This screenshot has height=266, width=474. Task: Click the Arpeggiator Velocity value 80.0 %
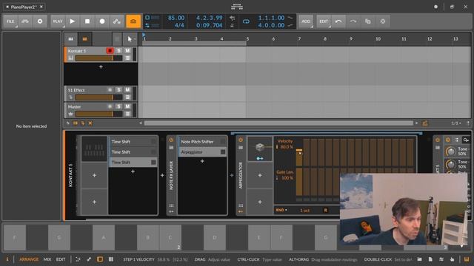tap(287, 147)
